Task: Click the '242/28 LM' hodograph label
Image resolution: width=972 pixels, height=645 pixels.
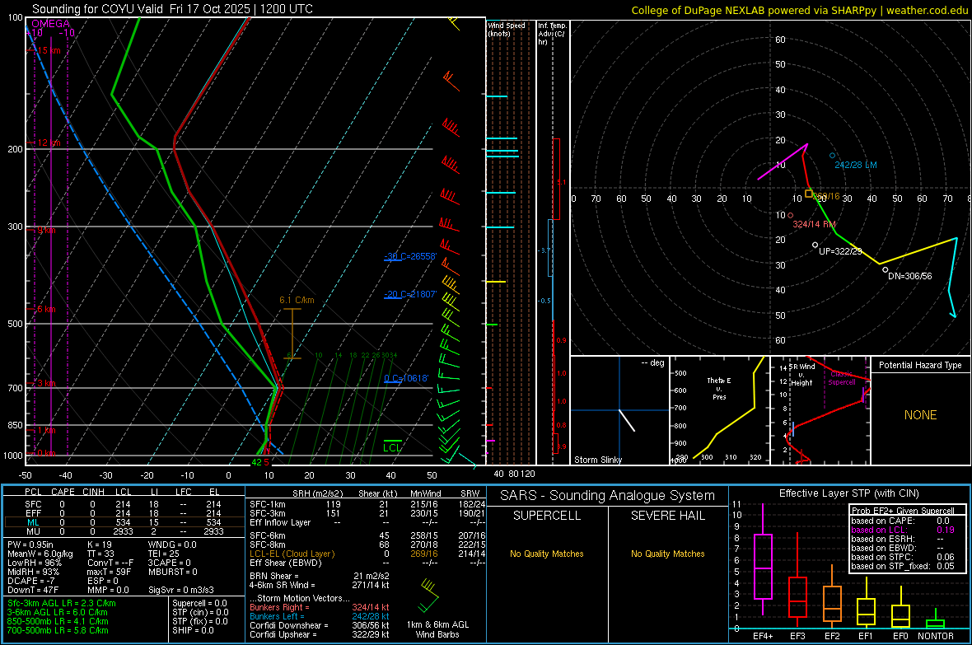Action: coord(856,165)
